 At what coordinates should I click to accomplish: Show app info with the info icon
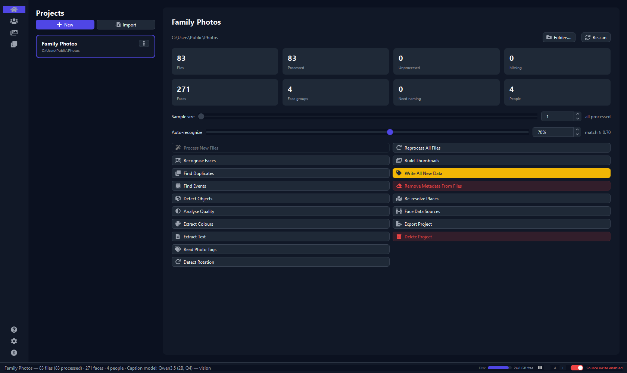14,353
